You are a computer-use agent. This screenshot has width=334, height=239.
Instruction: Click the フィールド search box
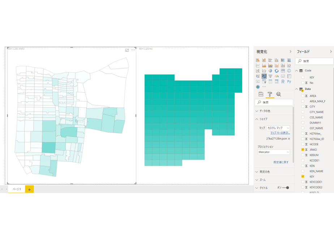(x=314, y=61)
